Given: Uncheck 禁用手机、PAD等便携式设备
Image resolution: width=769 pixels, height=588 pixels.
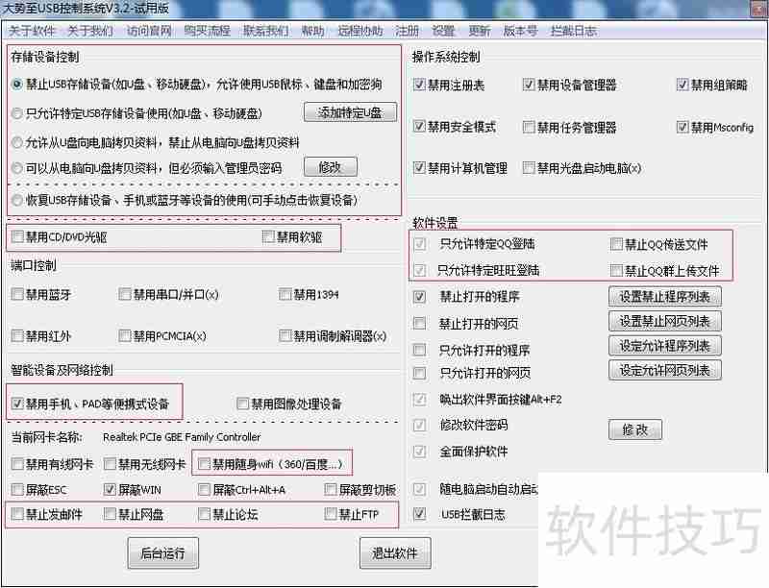Looking at the screenshot, I should 16,404.
